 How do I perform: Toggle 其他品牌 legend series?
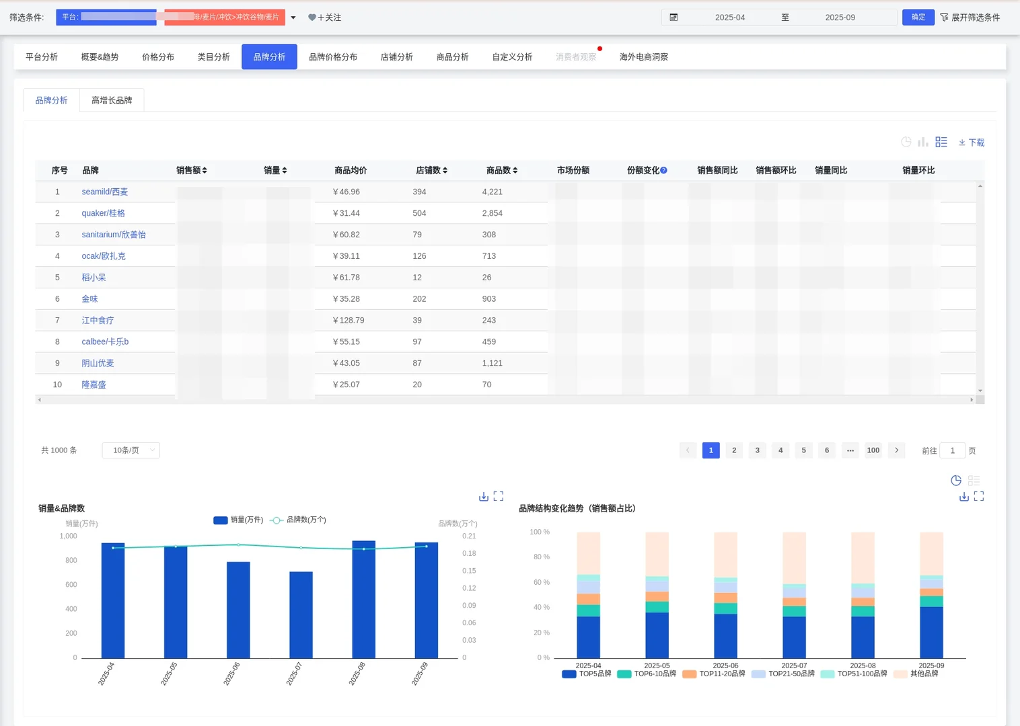(x=916, y=674)
